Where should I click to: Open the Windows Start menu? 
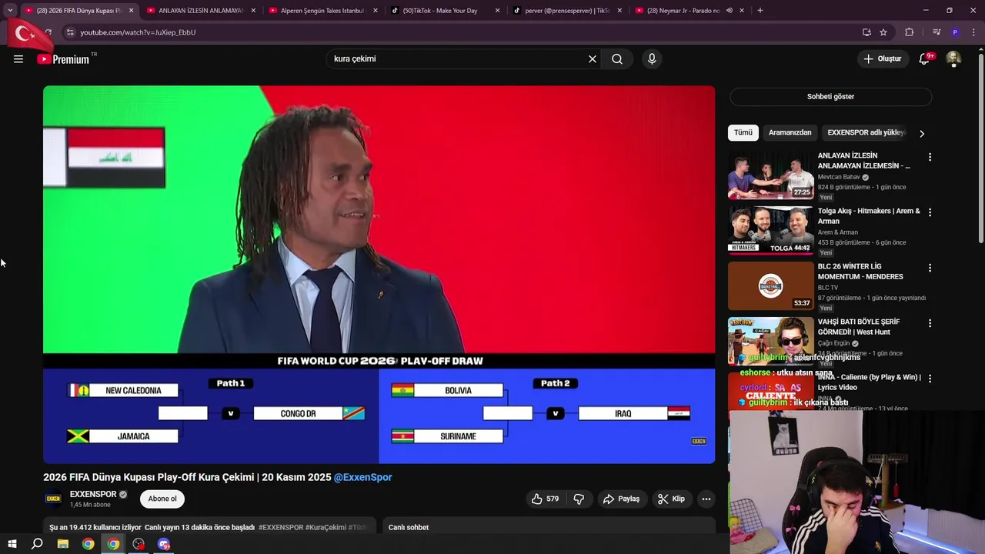pos(12,544)
